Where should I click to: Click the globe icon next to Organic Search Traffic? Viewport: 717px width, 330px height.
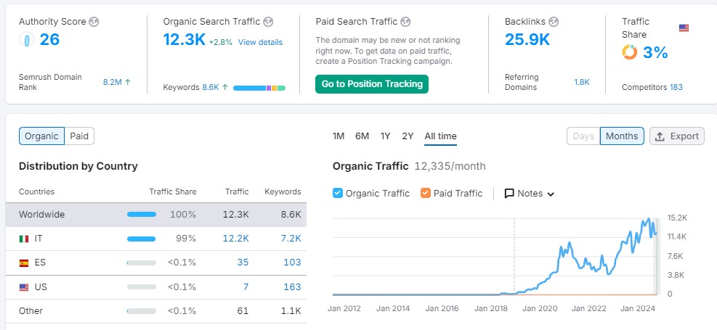pos(268,22)
